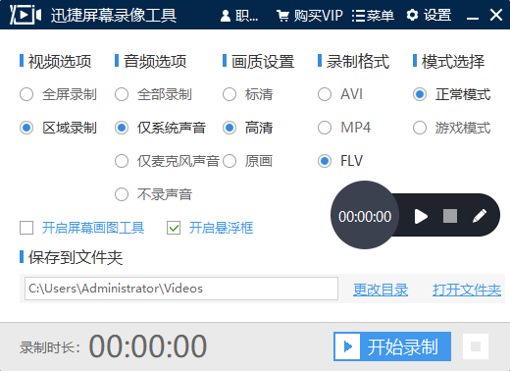Click stop square on floating widget

(x=450, y=216)
